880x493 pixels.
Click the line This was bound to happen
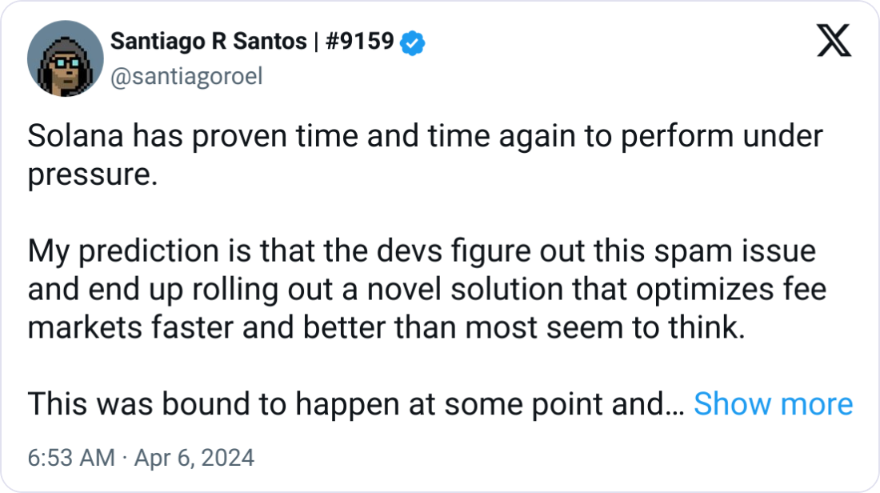tap(356, 403)
